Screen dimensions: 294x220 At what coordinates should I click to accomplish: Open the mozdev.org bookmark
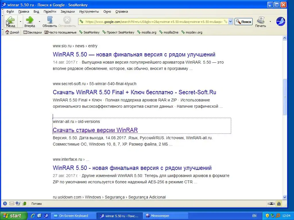(x=192, y=32)
